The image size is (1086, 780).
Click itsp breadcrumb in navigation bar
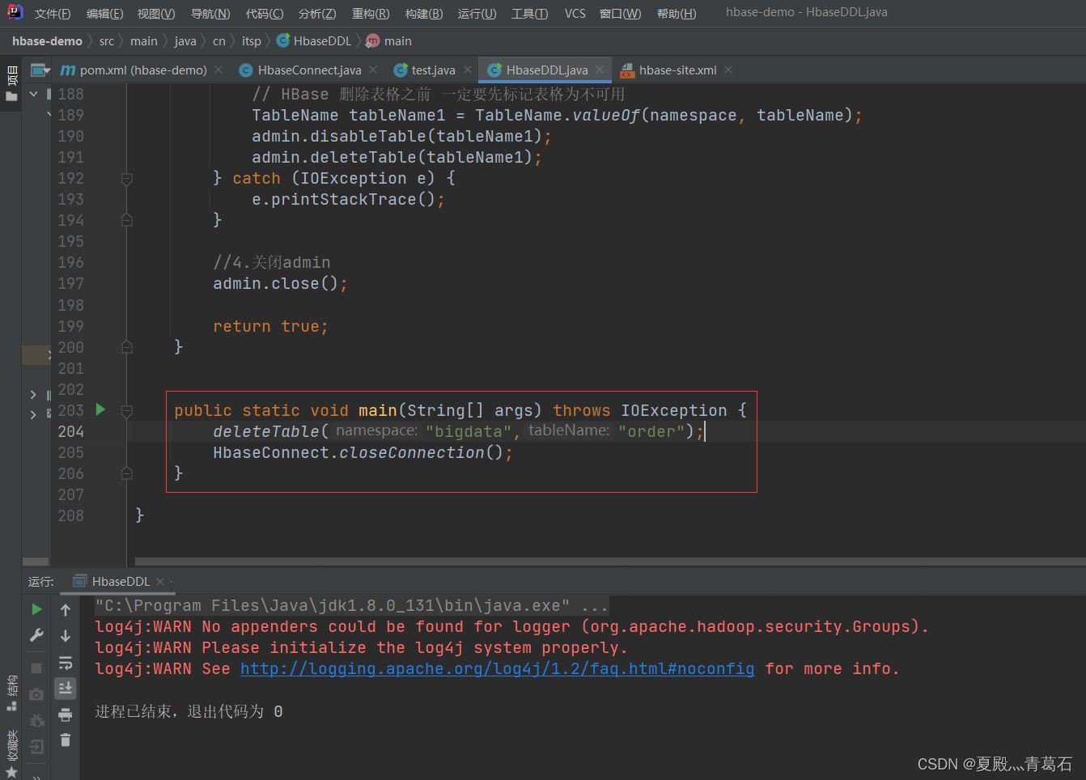[252, 41]
